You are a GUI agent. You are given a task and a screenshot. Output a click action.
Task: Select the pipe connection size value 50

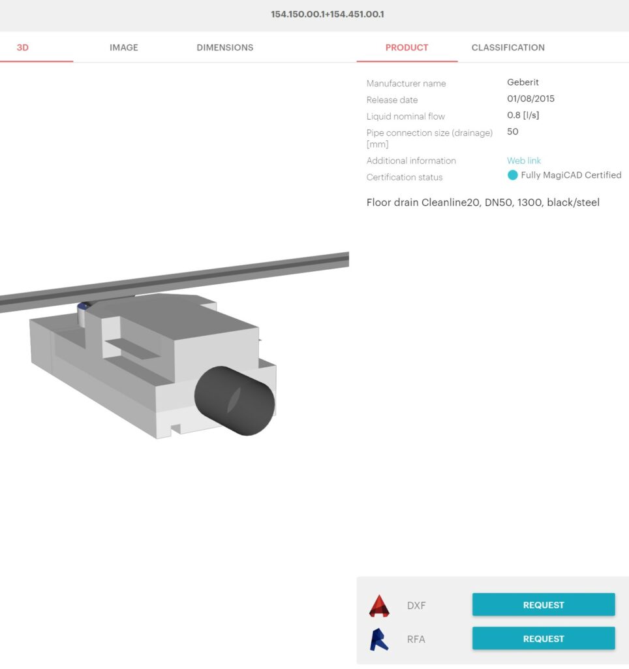click(x=513, y=131)
